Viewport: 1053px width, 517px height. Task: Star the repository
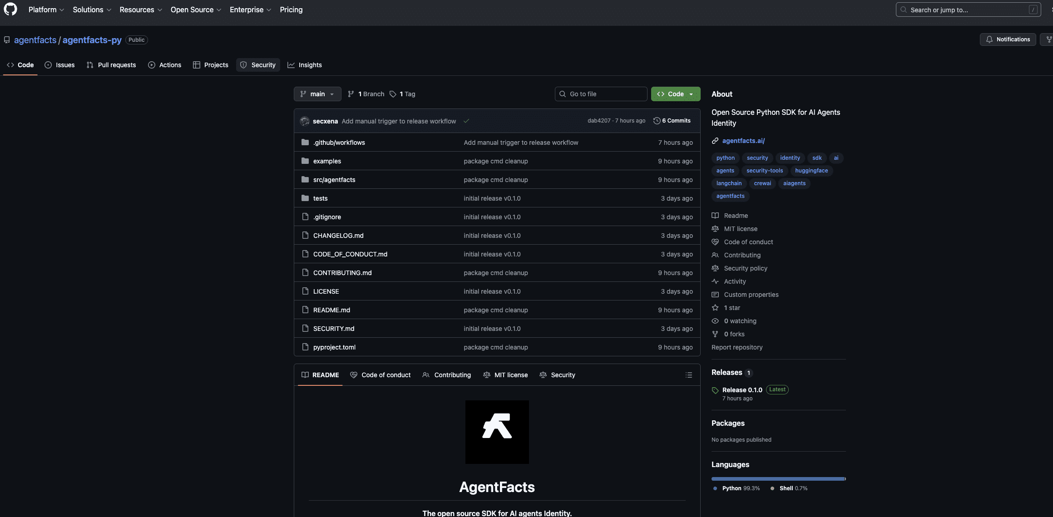pos(726,307)
